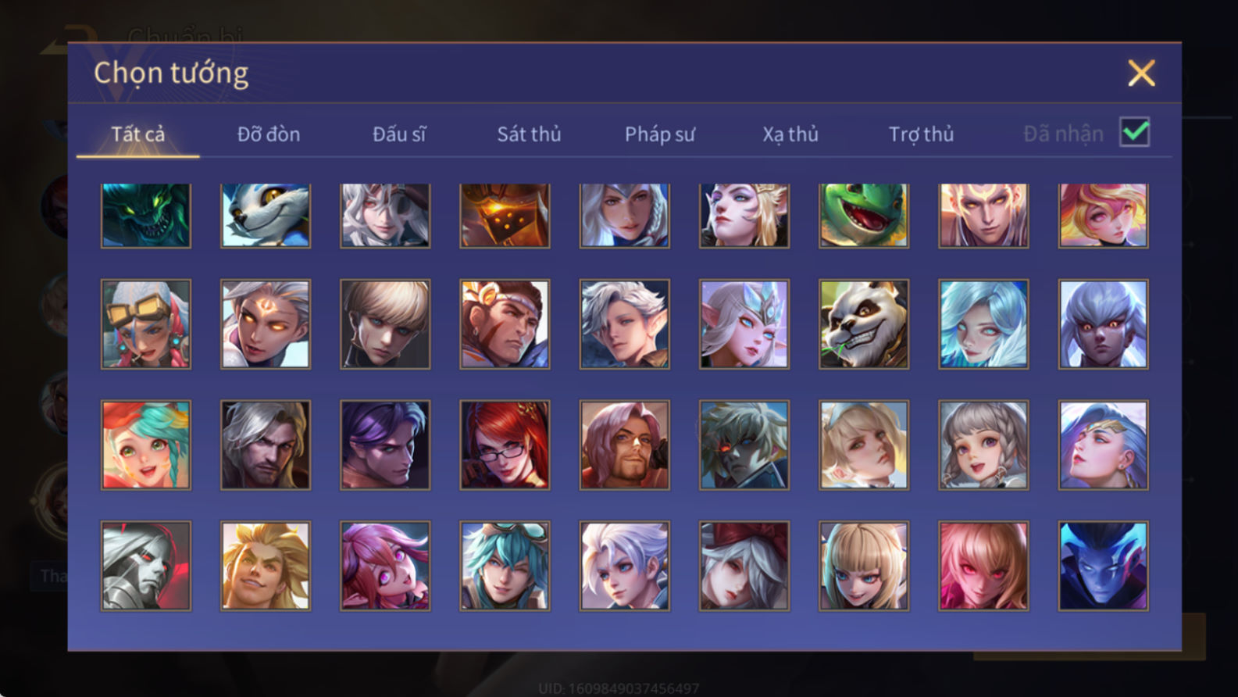Choose the spiky blond grinning hero
Screen dimensions: 1238x697
266,566
